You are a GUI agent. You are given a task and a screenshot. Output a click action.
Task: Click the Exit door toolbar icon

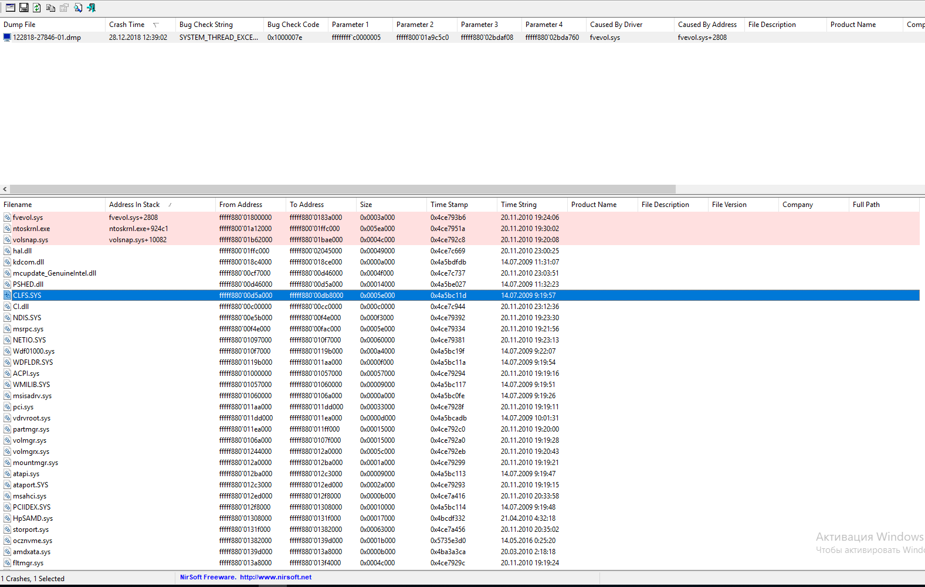(91, 8)
